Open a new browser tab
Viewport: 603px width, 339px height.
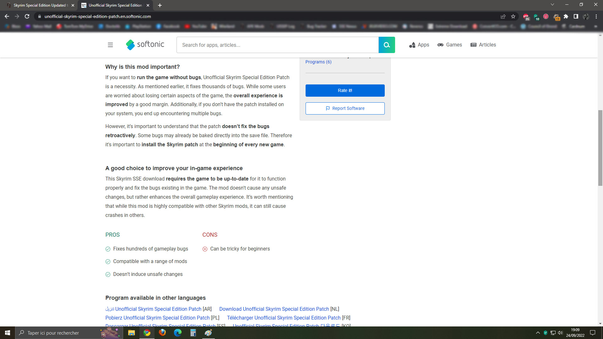pyautogui.click(x=160, y=5)
